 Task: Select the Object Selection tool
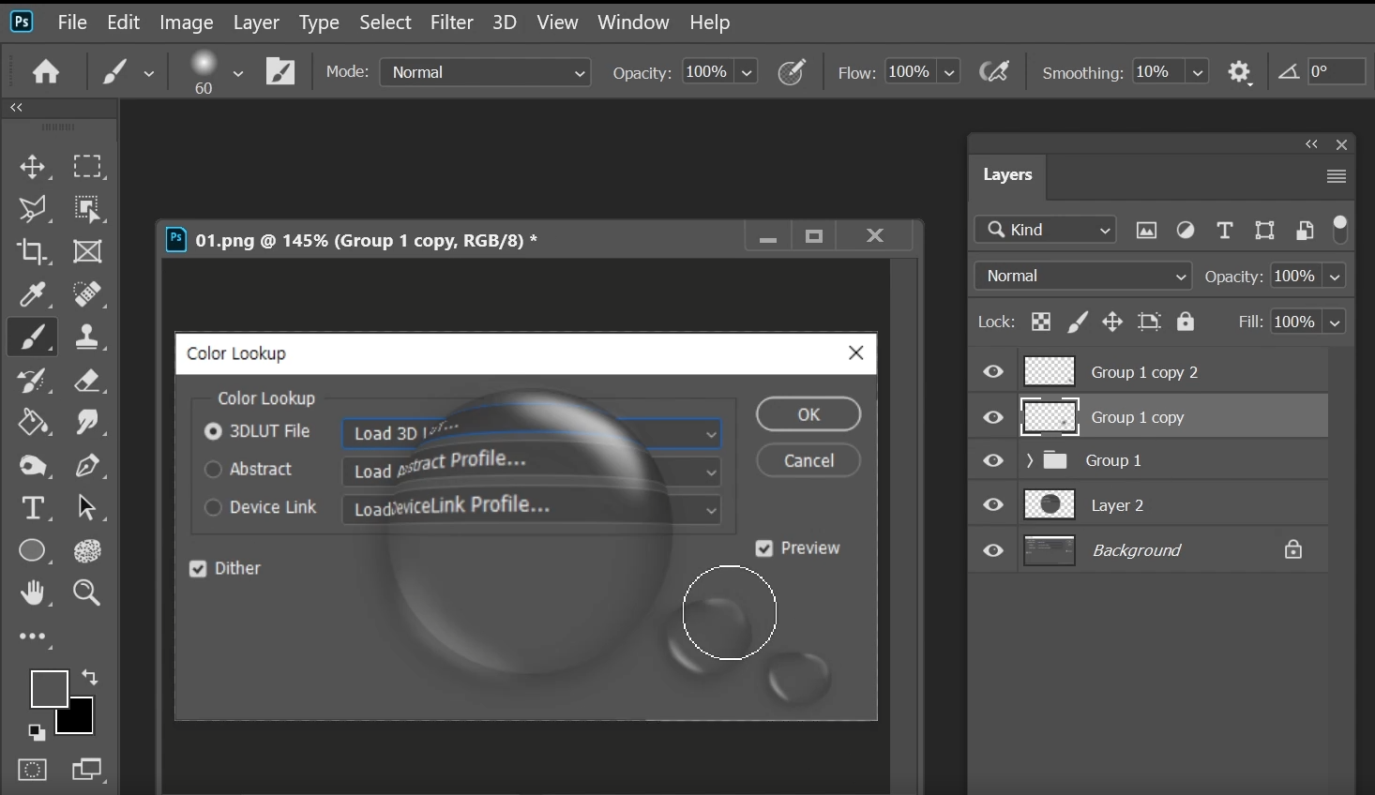(x=87, y=209)
